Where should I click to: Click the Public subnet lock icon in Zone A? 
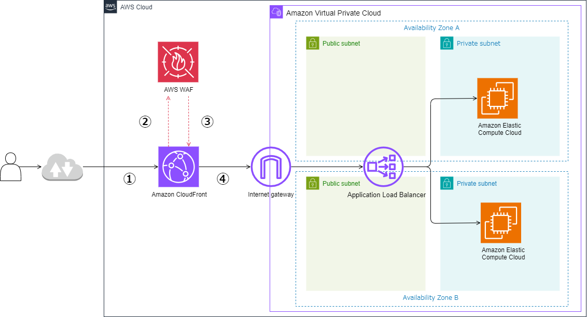coord(313,43)
